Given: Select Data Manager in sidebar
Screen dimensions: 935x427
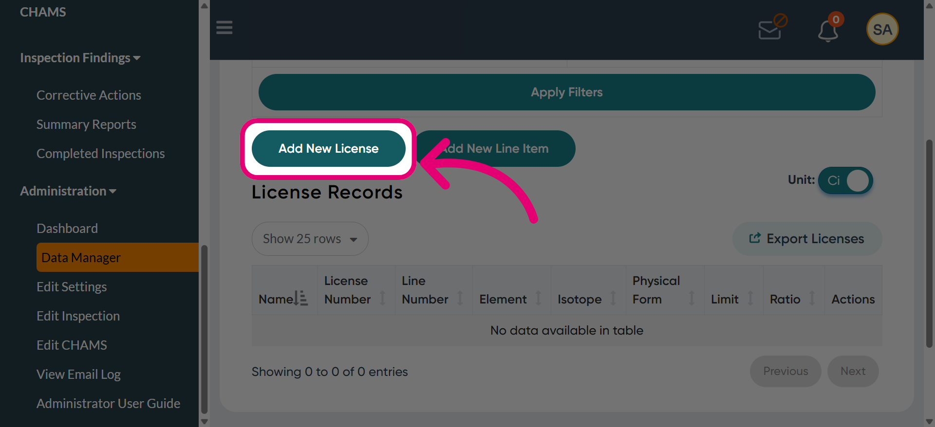Looking at the screenshot, I should click(117, 257).
